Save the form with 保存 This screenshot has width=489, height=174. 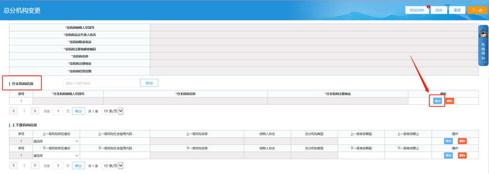pos(439,10)
